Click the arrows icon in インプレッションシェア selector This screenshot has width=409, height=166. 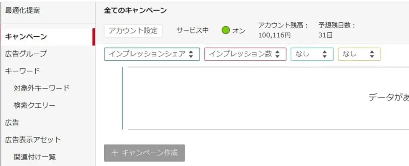[191, 54]
